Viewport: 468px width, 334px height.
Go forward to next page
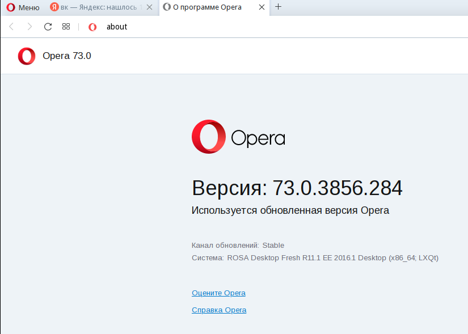29,27
